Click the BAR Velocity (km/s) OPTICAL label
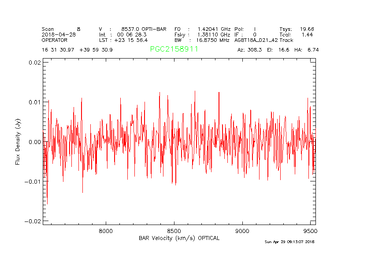 [x=179, y=238]
